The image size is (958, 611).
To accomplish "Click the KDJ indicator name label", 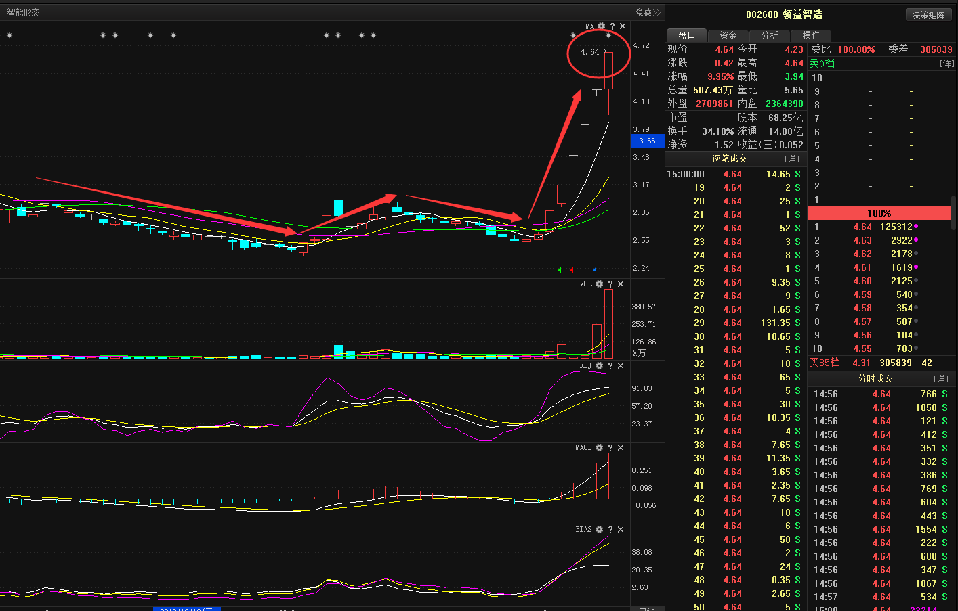I will (585, 366).
